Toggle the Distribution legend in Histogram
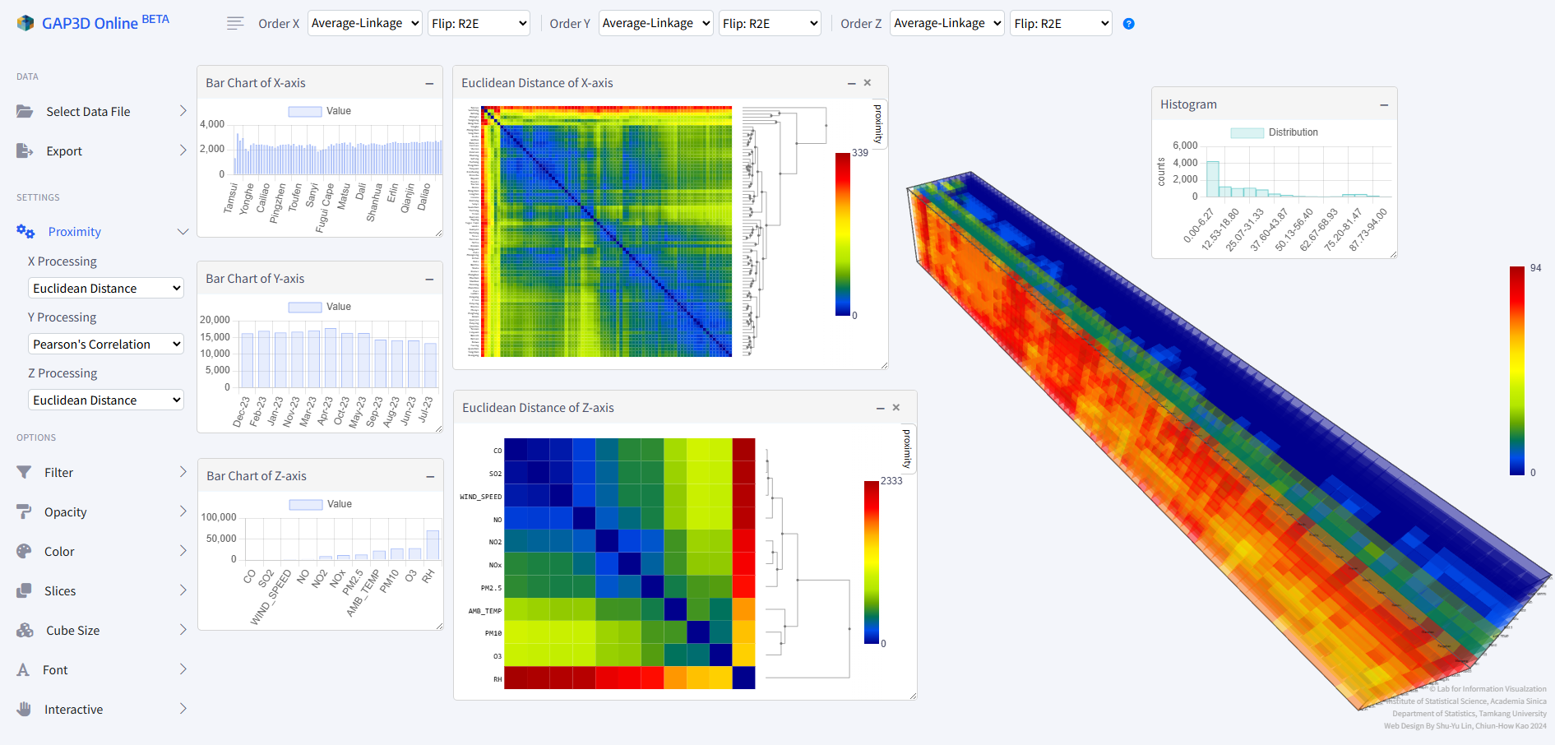Screen dimensions: 1555x745 [1274, 132]
